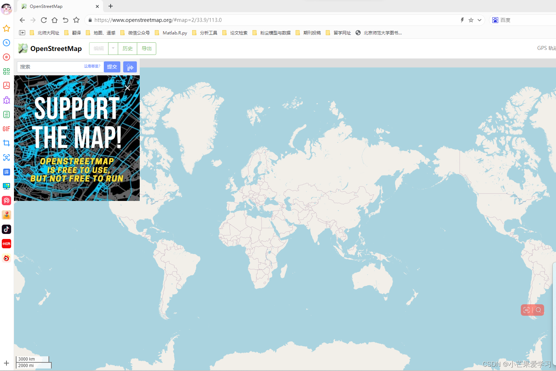Viewport: 556px width, 371px height.
Task: Open the 历史 history tab
Action: (128, 48)
